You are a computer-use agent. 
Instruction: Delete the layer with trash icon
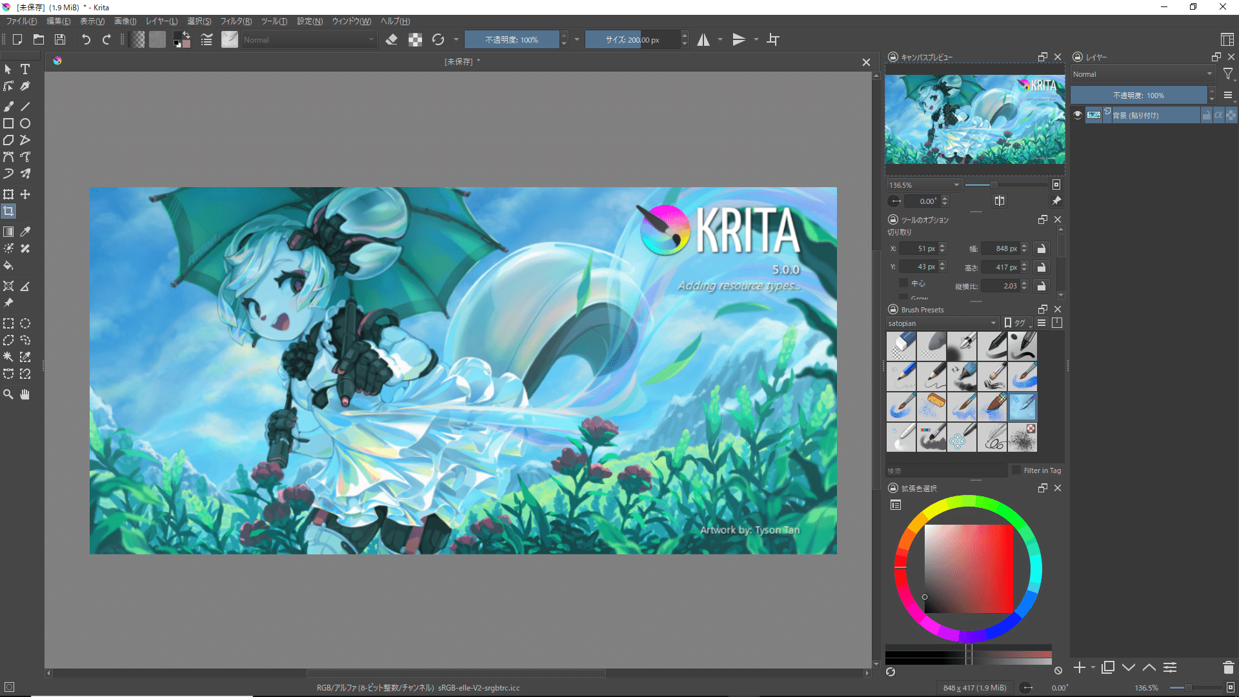(x=1228, y=667)
